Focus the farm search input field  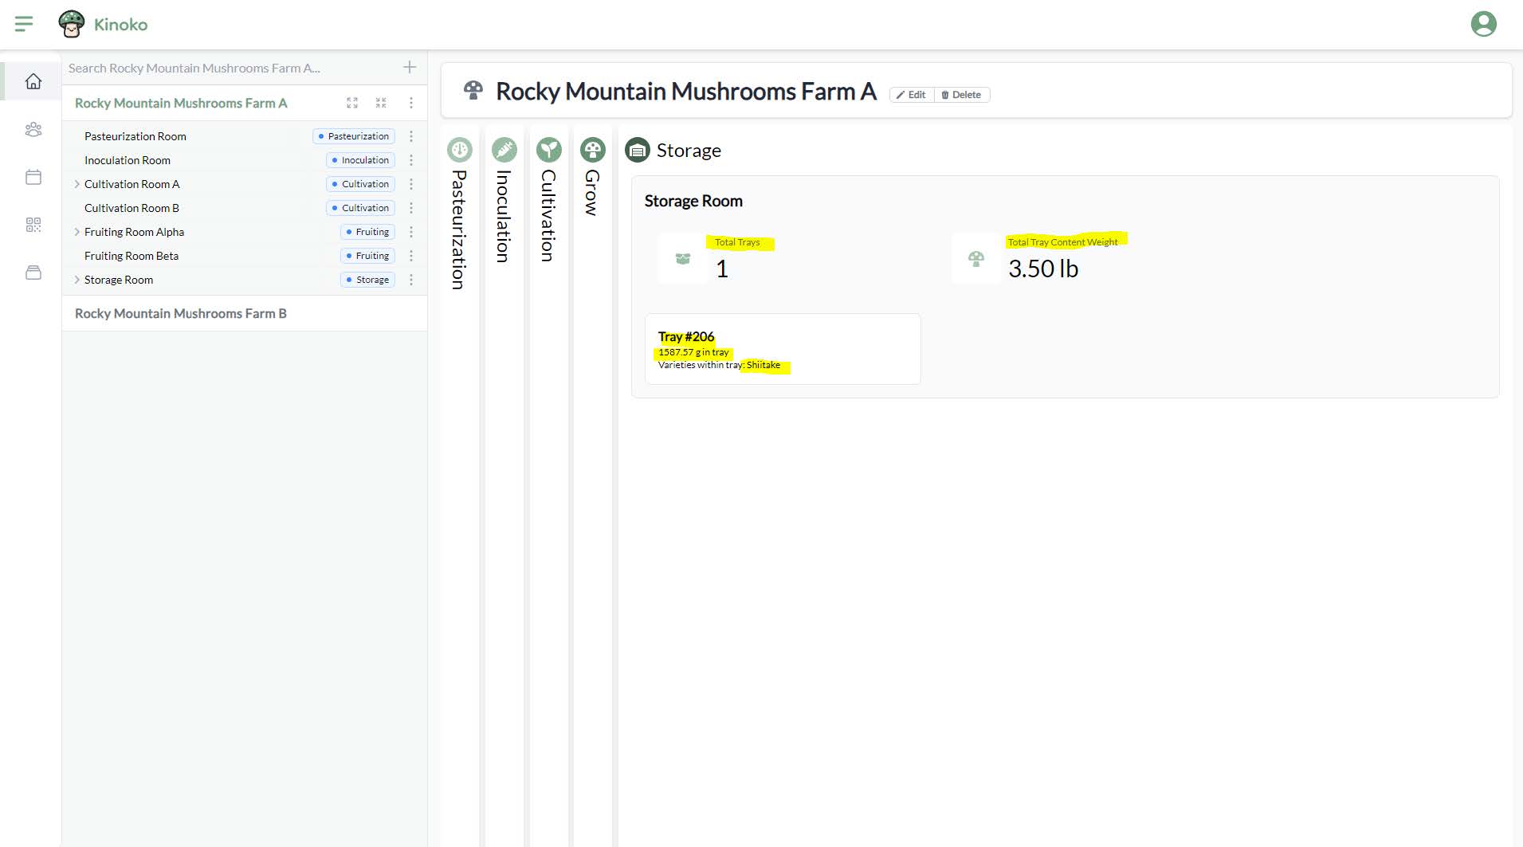pos(231,69)
